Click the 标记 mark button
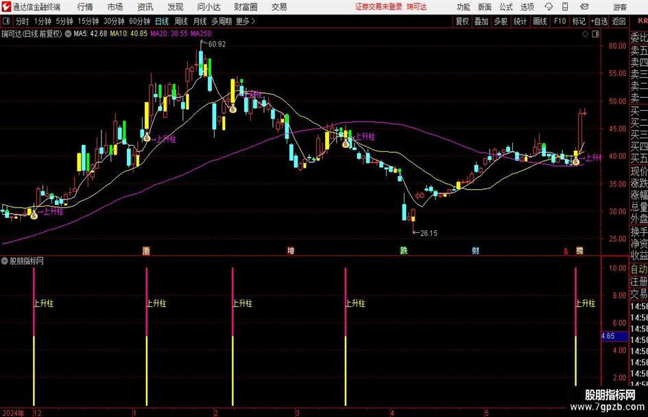The height and width of the screenshot is (417, 648). click(x=579, y=21)
